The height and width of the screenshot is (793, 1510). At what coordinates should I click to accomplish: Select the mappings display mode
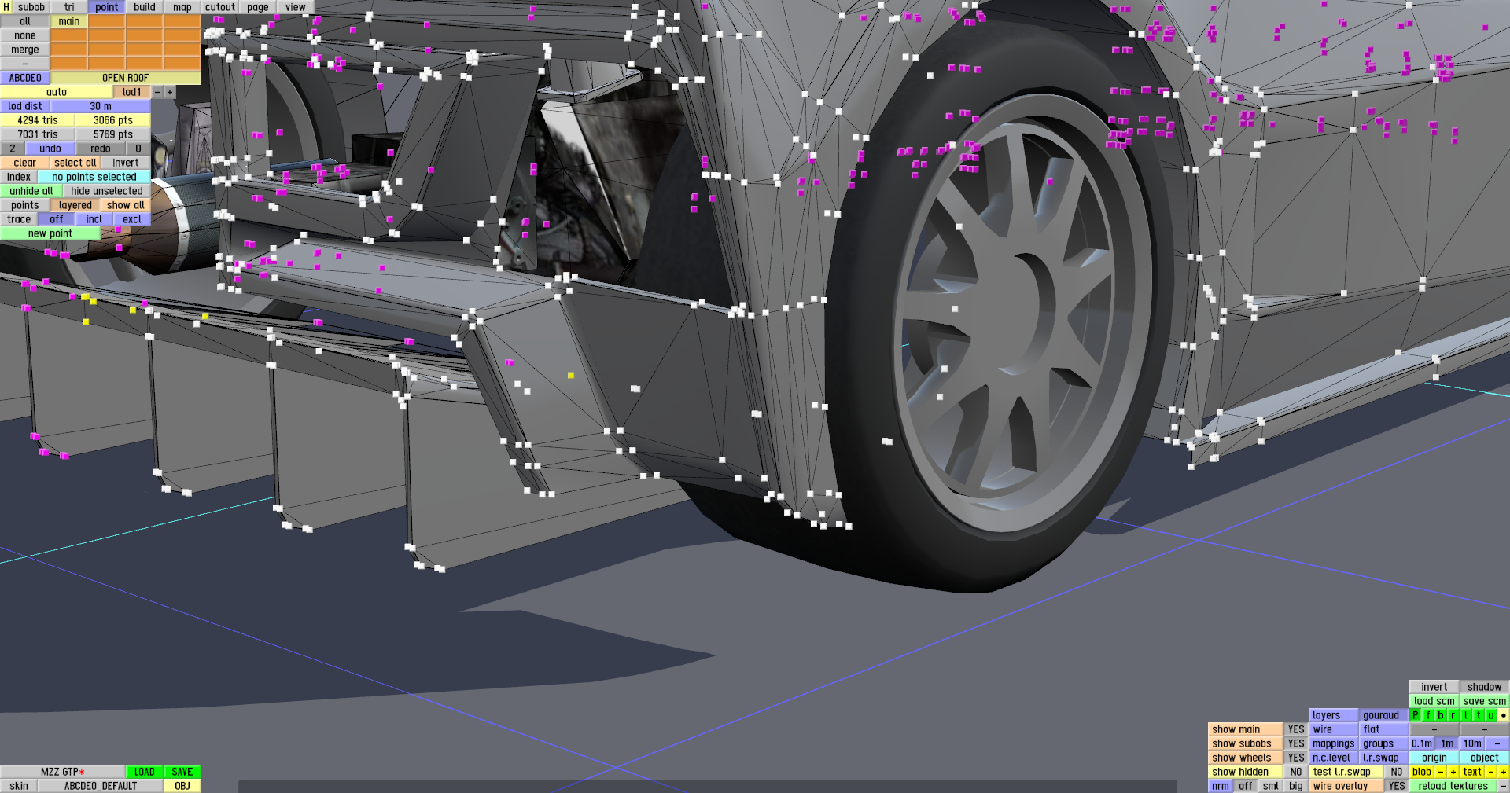(1334, 743)
